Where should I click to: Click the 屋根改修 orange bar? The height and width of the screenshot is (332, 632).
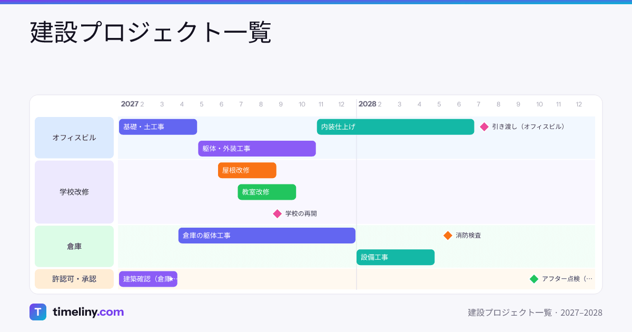coord(247,170)
